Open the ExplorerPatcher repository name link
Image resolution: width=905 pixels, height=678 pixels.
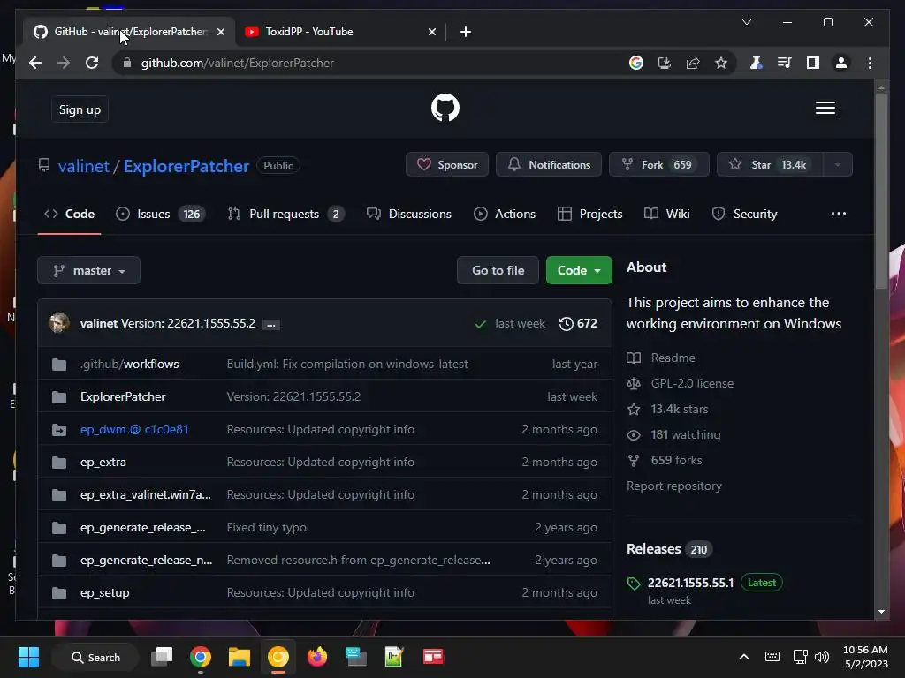(186, 166)
